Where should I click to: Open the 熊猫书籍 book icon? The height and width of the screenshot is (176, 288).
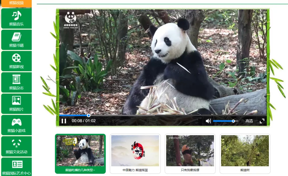(x=17, y=37)
